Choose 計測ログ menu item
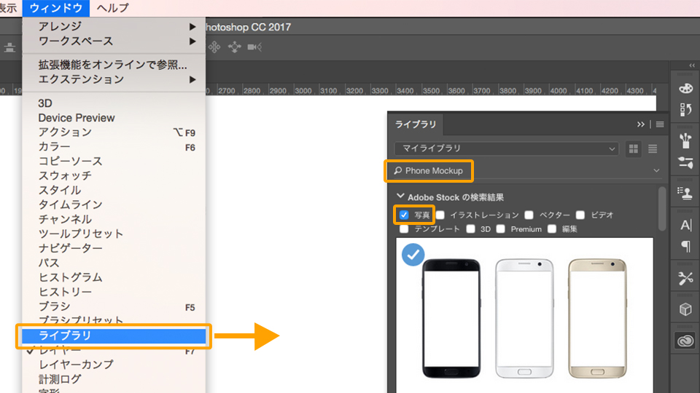This screenshot has width=700, height=393. [x=114, y=379]
